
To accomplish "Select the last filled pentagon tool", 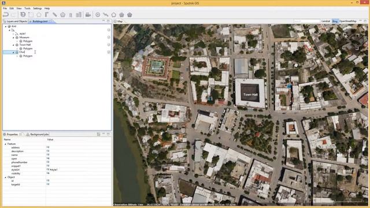I will point(129,14).
